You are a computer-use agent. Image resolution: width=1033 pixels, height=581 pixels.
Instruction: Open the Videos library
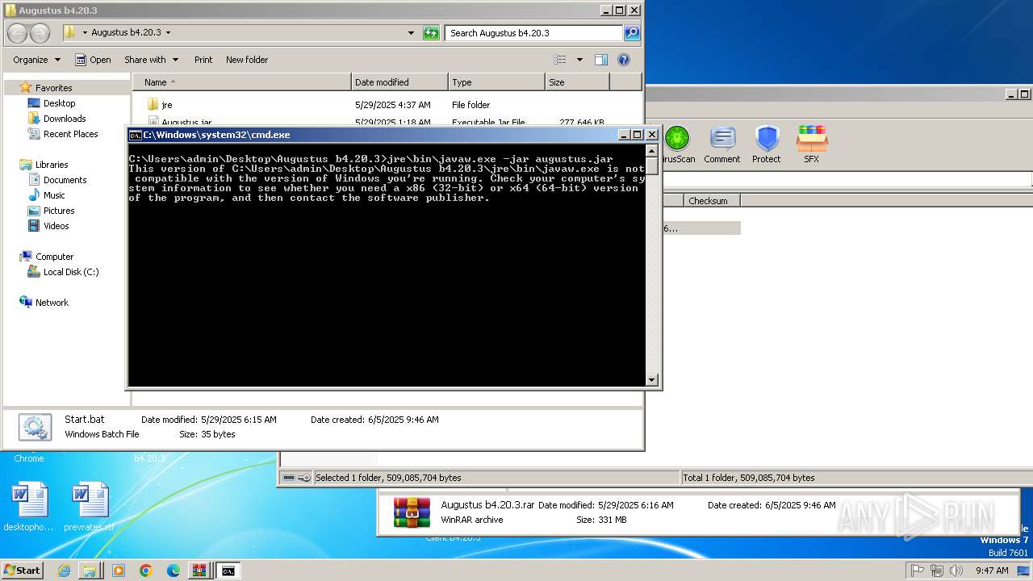[x=56, y=226]
